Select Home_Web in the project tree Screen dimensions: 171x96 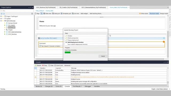pyautogui.click(x=11, y=27)
